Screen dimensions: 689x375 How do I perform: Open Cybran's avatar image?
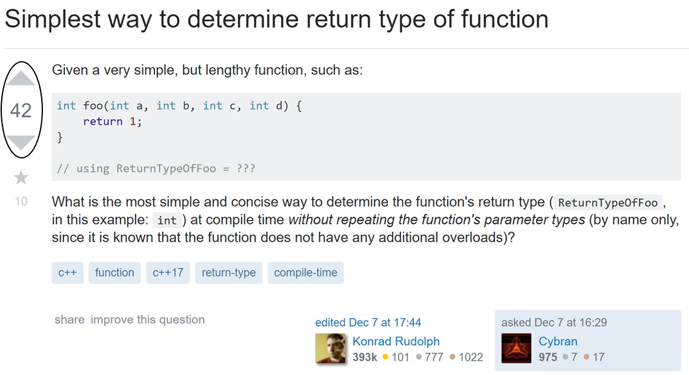tap(517, 348)
